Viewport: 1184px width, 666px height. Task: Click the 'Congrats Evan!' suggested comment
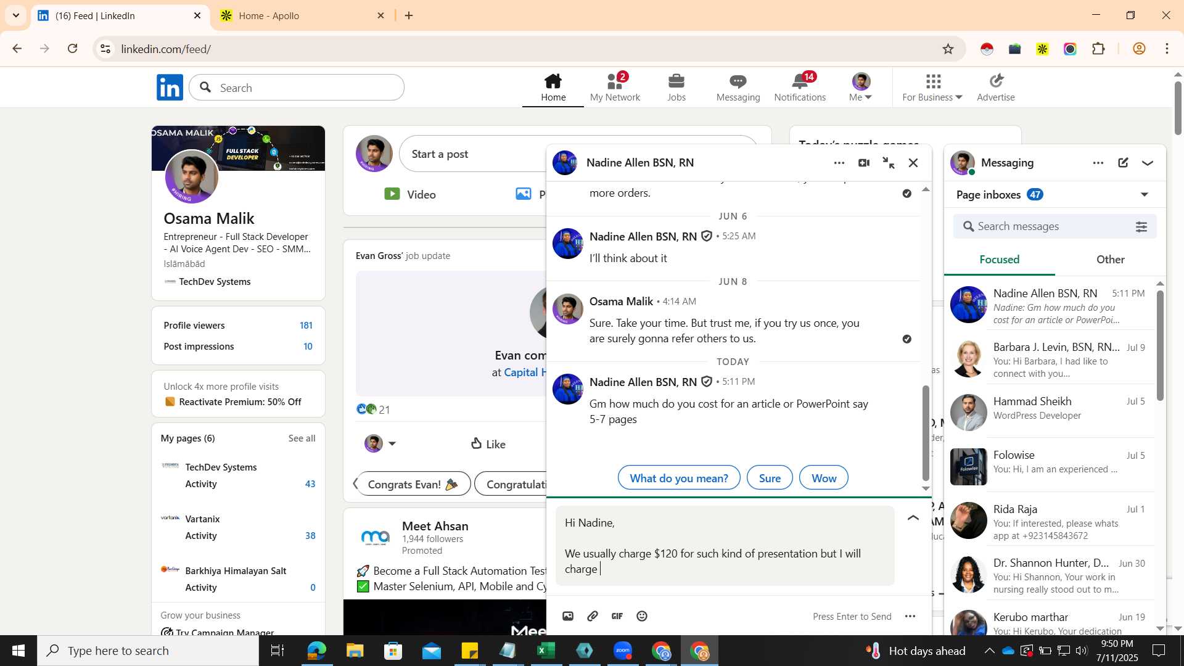(x=413, y=484)
